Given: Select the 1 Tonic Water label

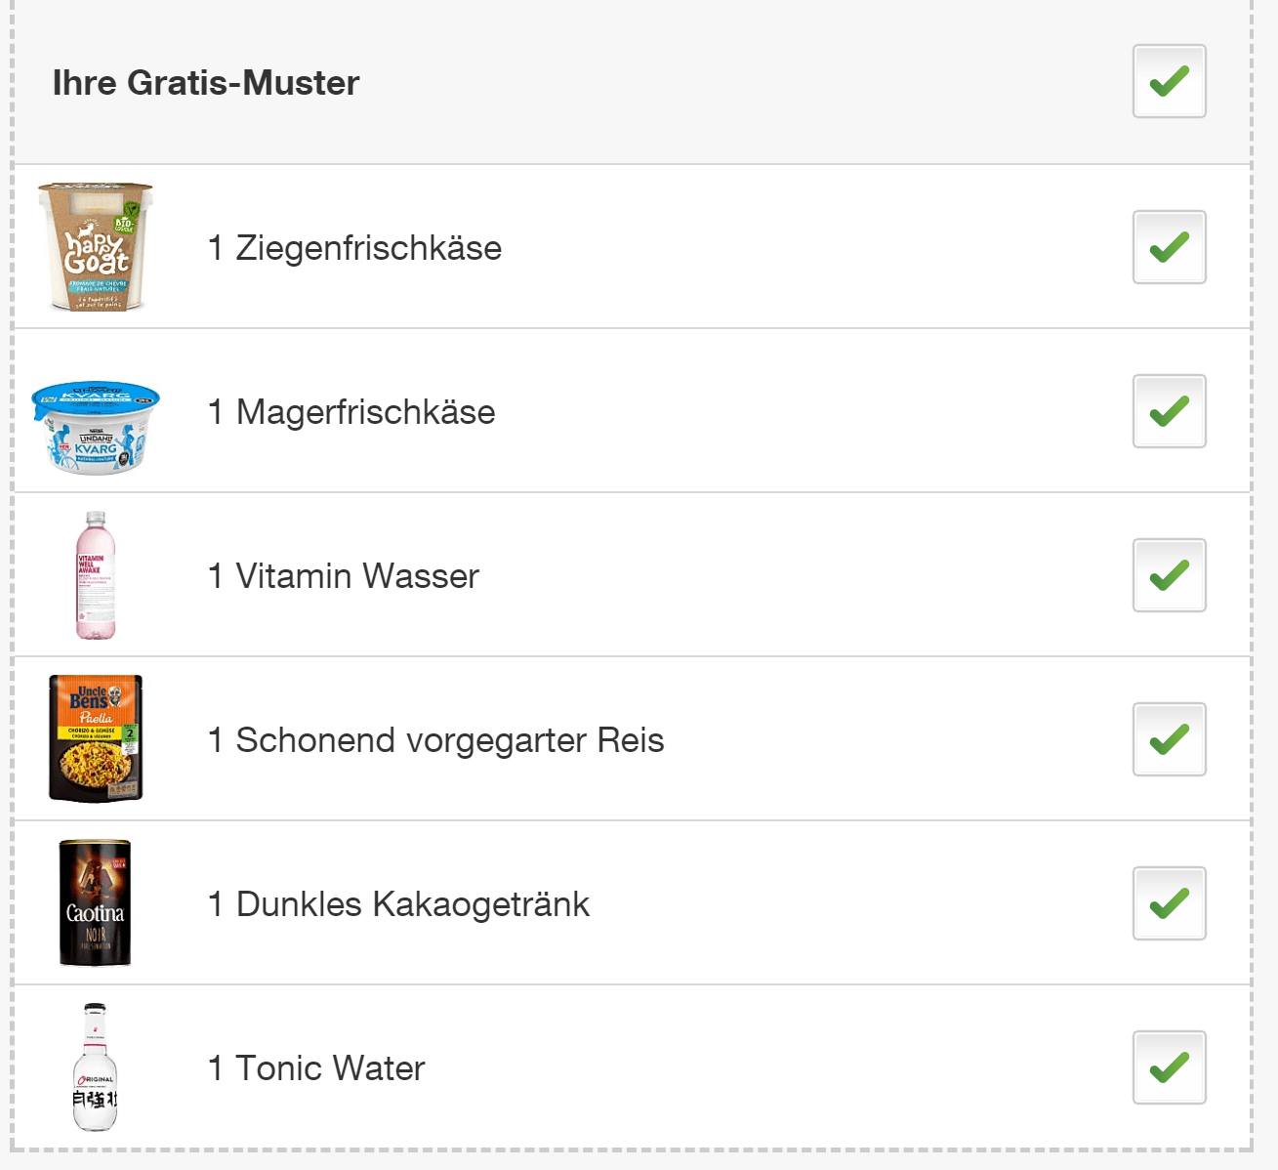Looking at the screenshot, I should 316,1068.
